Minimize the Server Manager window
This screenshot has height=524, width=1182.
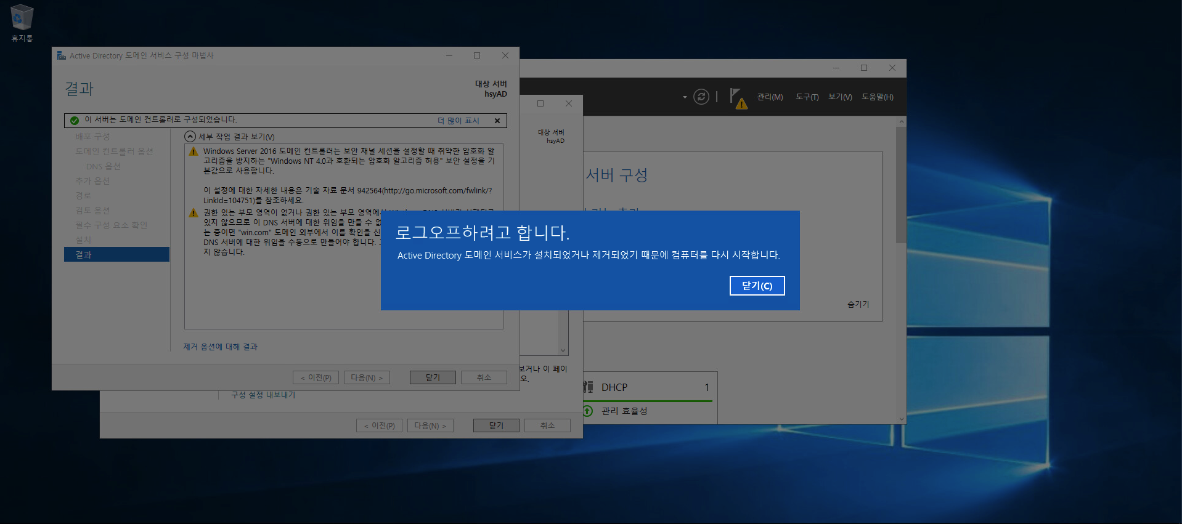click(x=836, y=68)
